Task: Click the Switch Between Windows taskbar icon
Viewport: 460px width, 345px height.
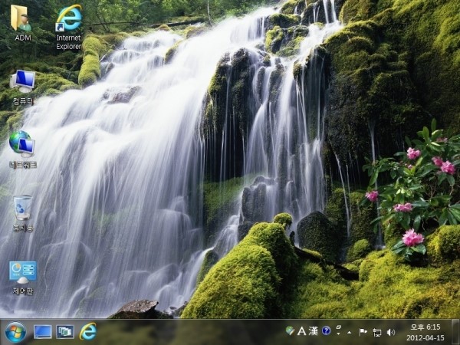Action: pyautogui.click(x=65, y=331)
